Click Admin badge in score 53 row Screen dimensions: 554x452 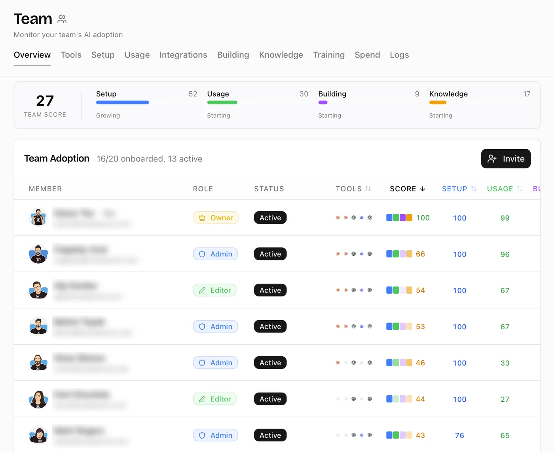[215, 327]
